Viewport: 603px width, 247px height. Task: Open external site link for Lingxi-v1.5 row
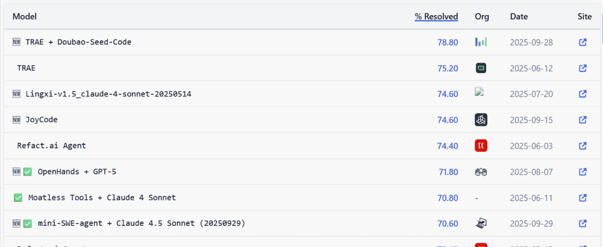[582, 94]
